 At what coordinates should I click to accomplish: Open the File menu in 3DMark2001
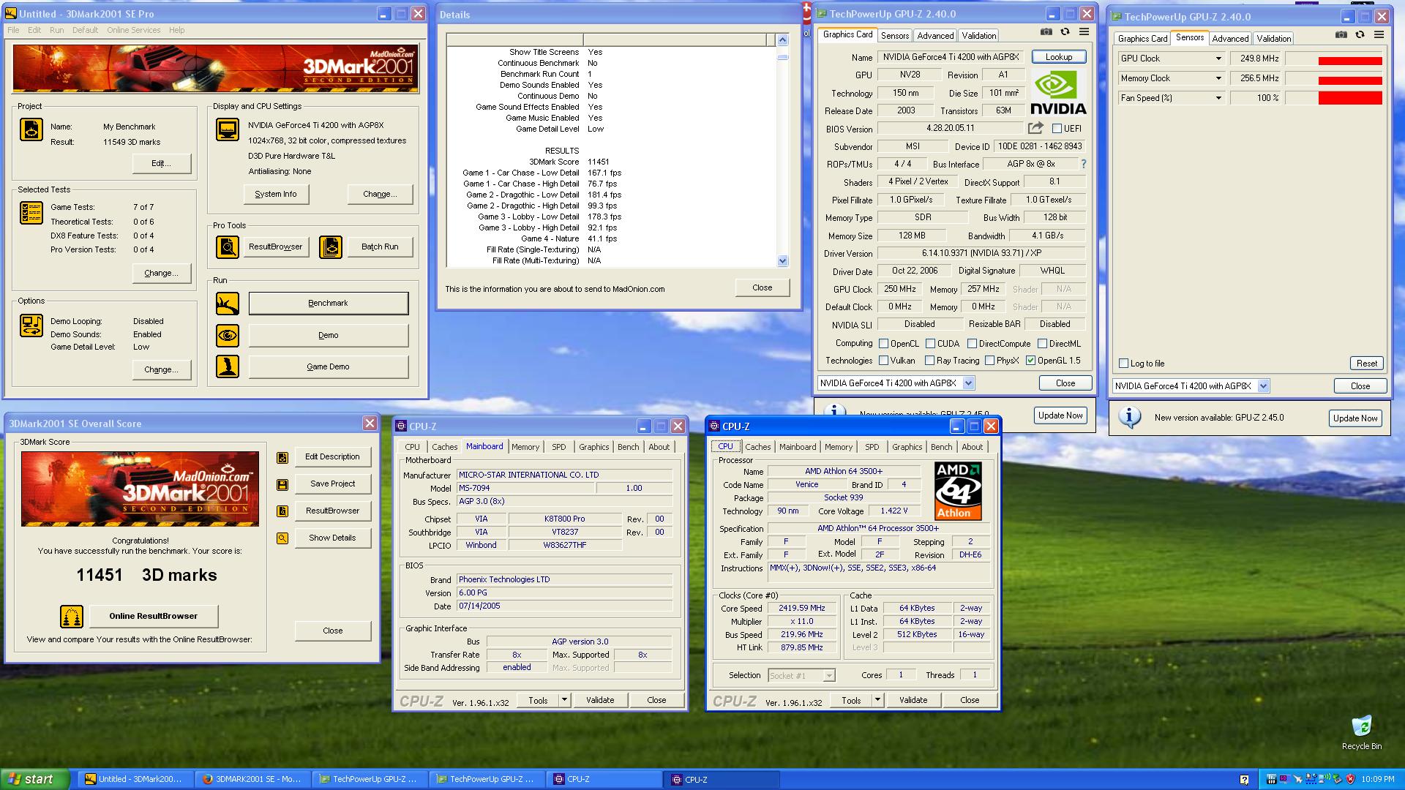(x=13, y=30)
